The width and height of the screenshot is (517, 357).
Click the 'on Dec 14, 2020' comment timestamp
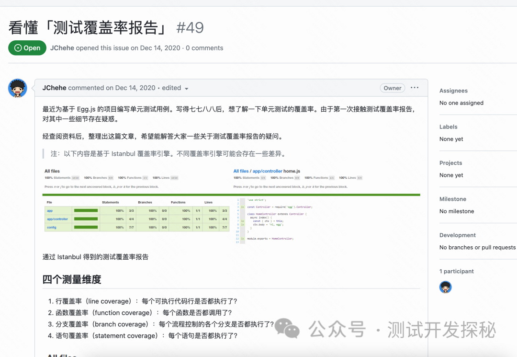click(x=131, y=88)
